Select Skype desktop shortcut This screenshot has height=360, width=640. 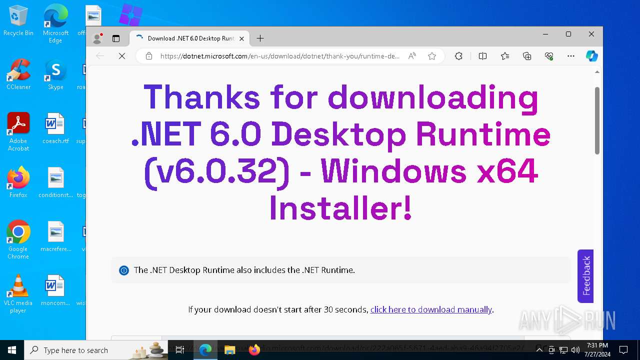[x=55, y=74]
